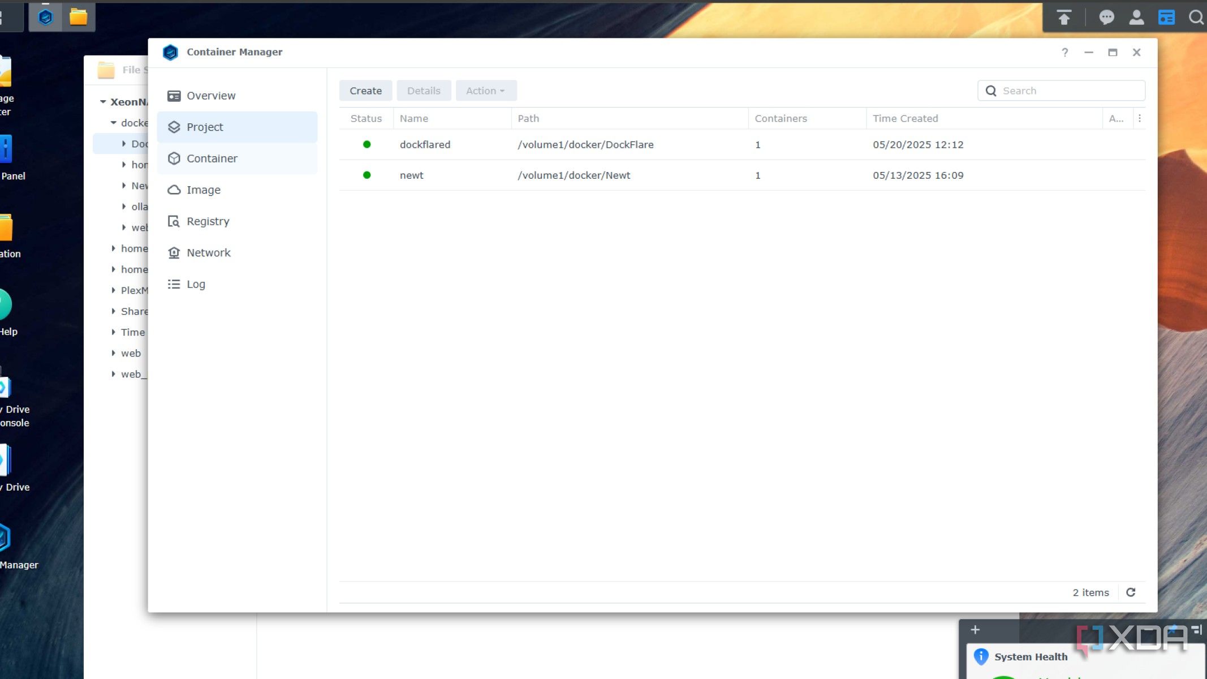The width and height of the screenshot is (1207, 679).
Task: Expand the web folder in File Station tree
Action: [113, 353]
